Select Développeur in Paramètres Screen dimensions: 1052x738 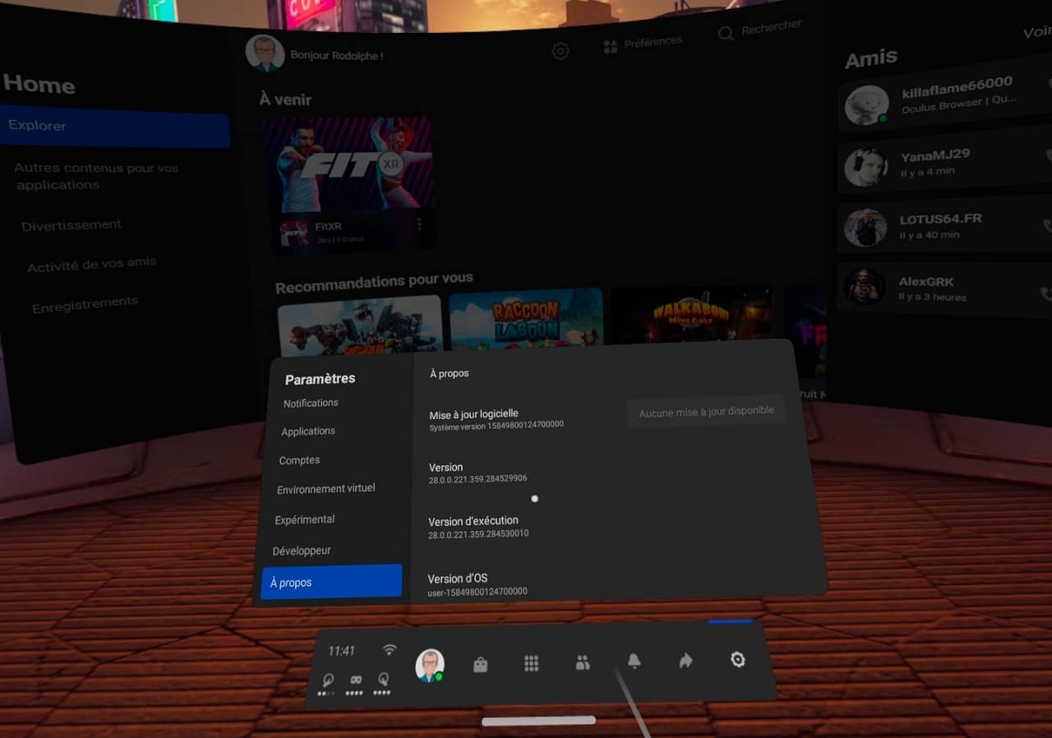pos(302,551)
